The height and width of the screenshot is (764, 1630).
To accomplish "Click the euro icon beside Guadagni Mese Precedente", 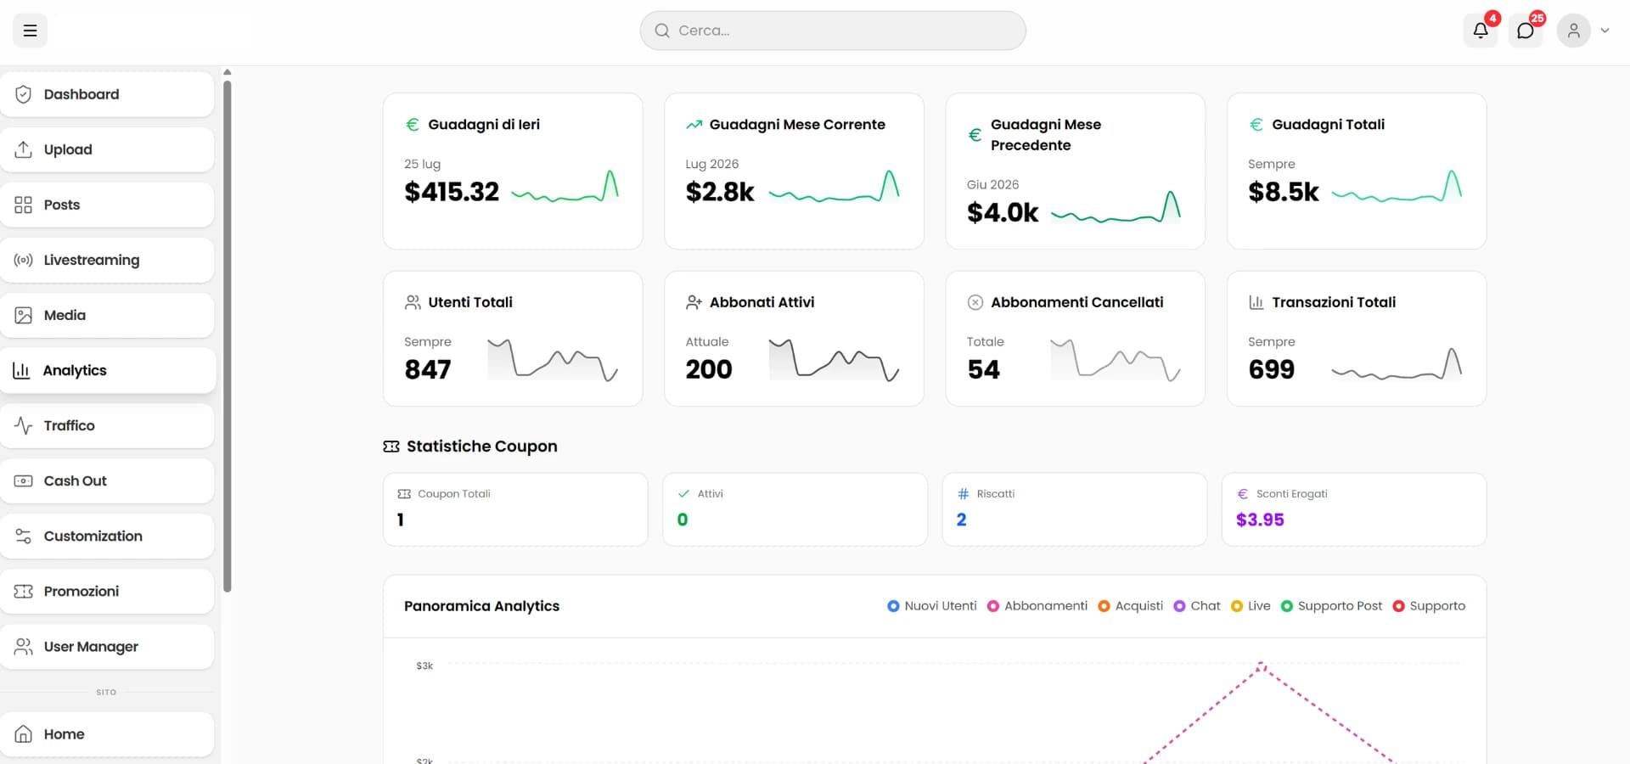I will 975,135.
